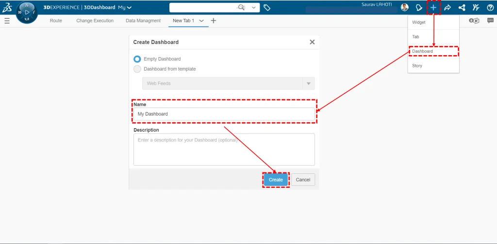Viewport: 497px width, 244px height.
Task: Expand the My dashboard chevron in title
Action: [x=129, y=8]
